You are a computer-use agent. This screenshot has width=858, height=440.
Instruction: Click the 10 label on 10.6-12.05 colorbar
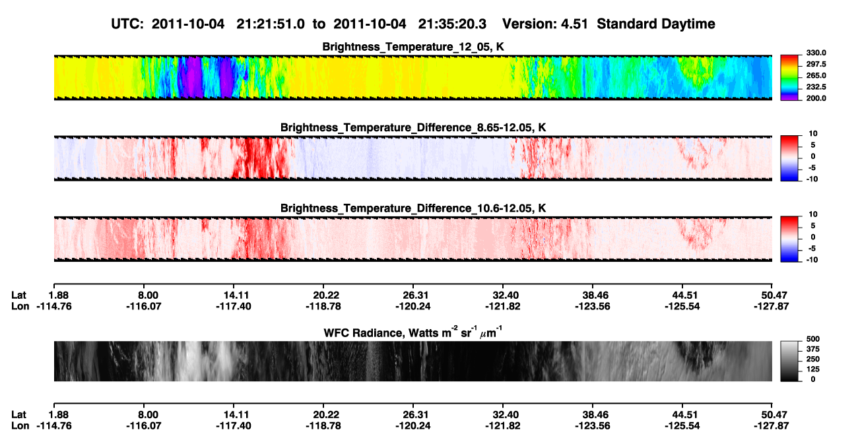click(812, 214)
